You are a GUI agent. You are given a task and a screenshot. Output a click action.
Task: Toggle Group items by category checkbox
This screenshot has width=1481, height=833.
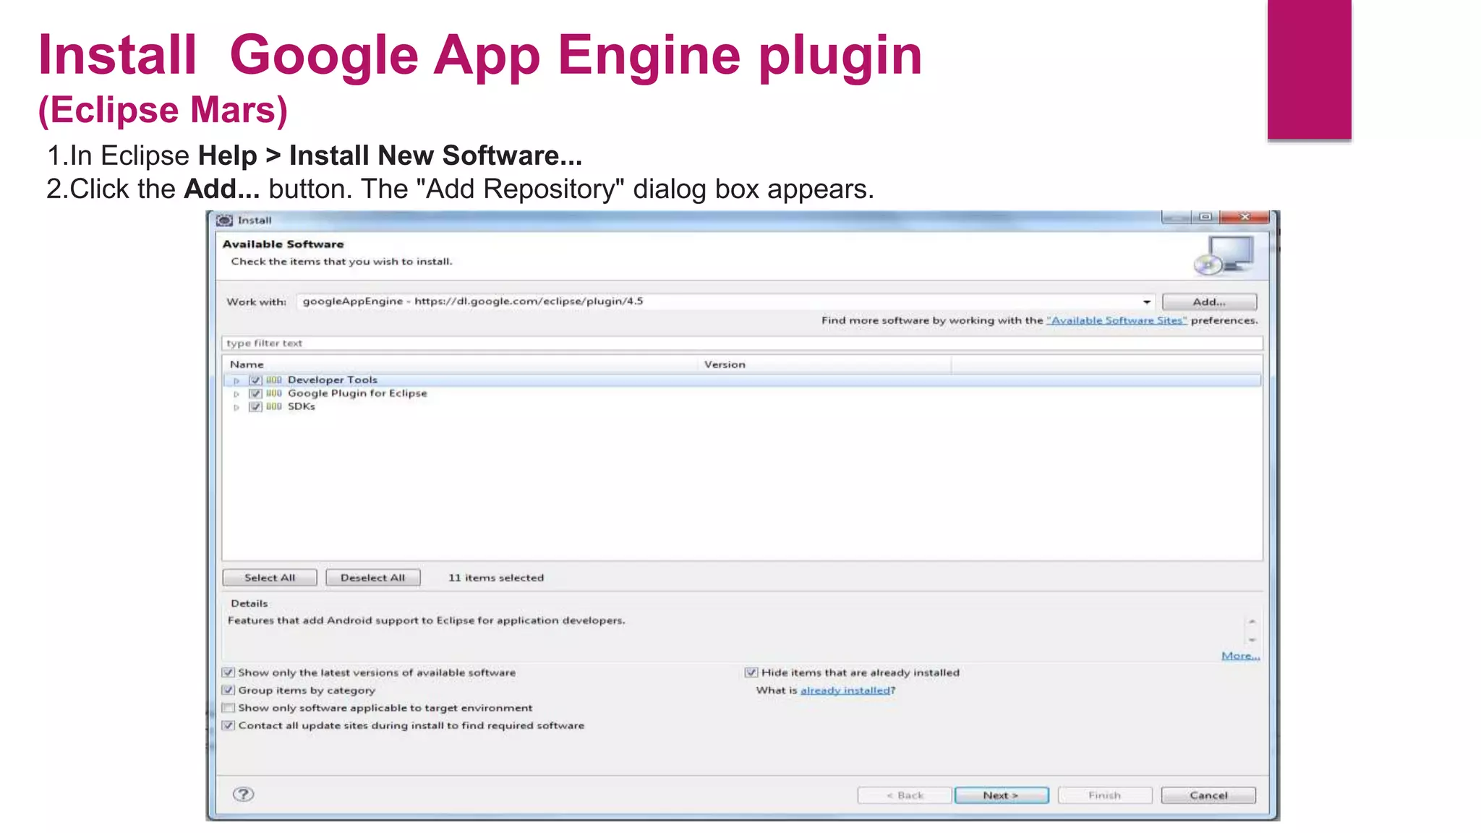[229, 690]
